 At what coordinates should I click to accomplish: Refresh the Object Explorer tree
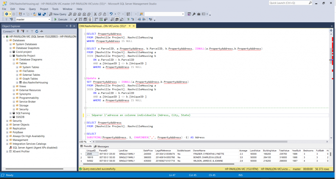pyautogui.click(x=37, y=31)
